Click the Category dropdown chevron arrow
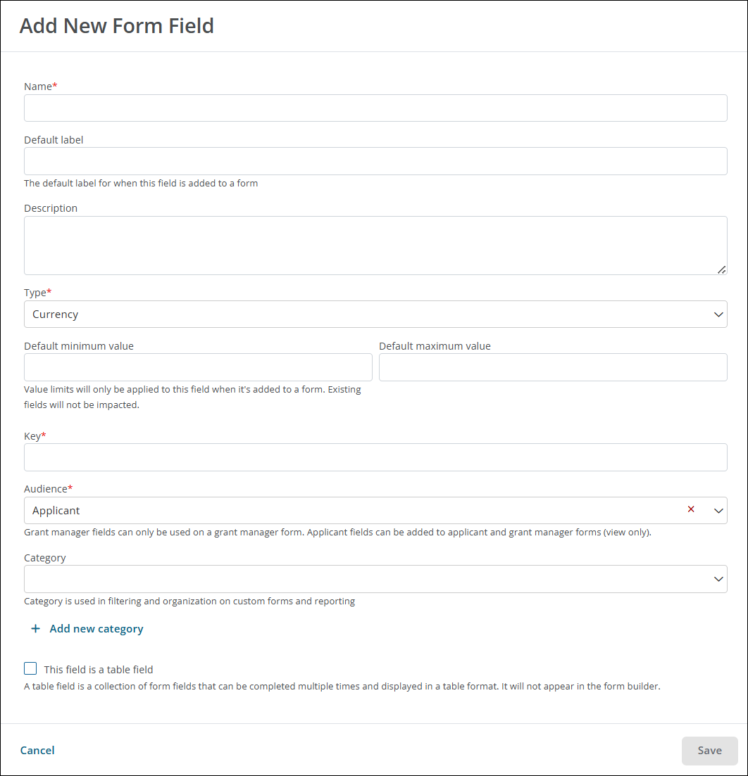Image resolution: width=748 pixels, height=776 pixels. click(718, 579)
